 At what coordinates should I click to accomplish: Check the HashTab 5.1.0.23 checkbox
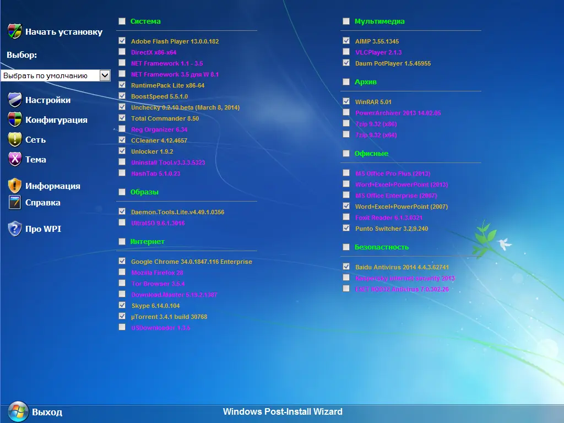[122, 173]
